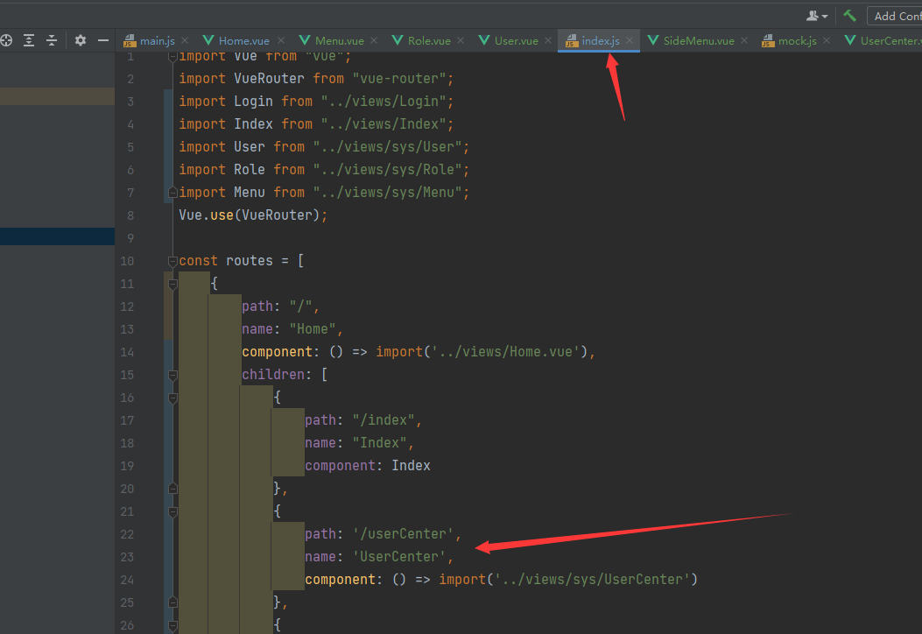Viewport: 922px width, 634px height.
Task: Close the mock.js tab
Action: pos(827,40)
